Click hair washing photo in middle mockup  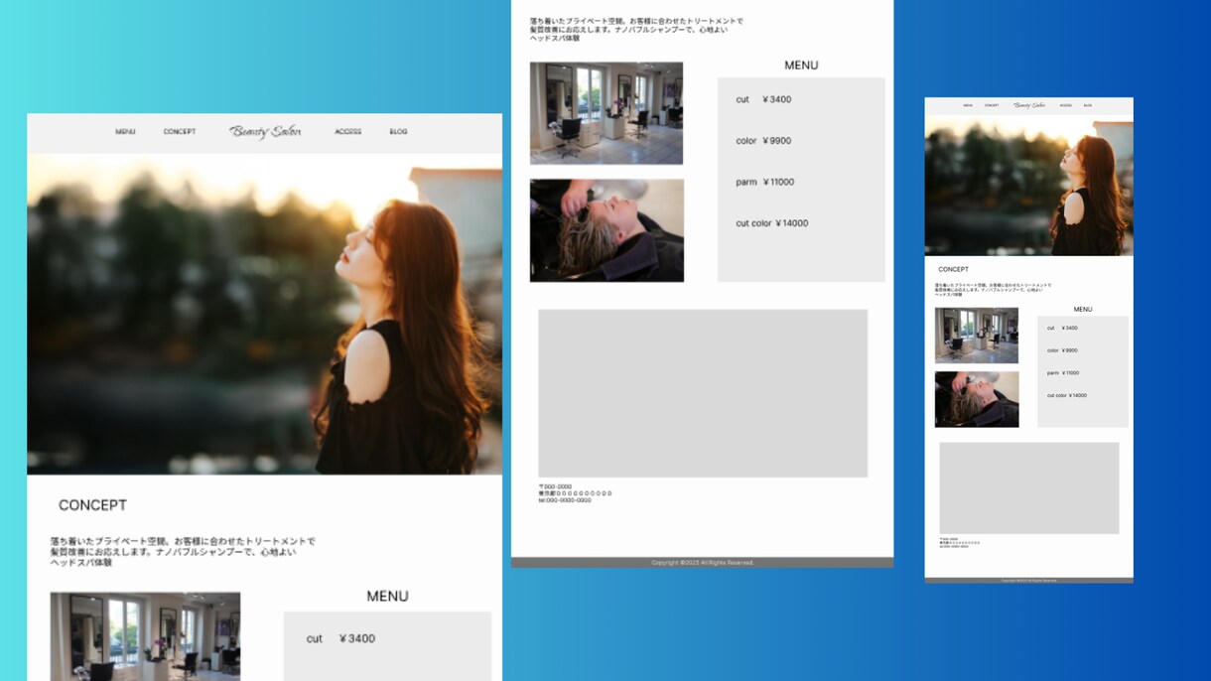606,230
